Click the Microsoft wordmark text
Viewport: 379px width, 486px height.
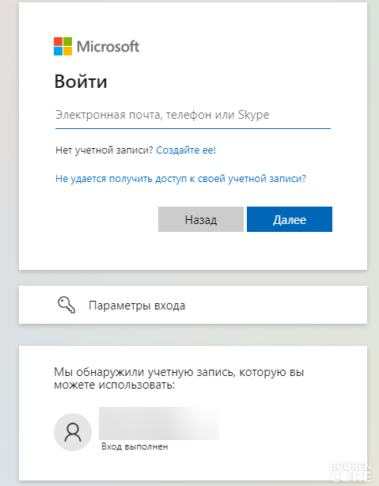tap(108, 47)
